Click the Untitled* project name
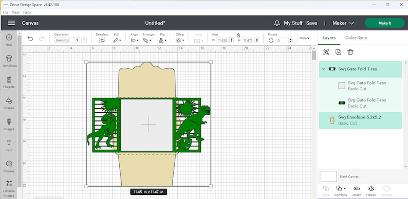 155,23
